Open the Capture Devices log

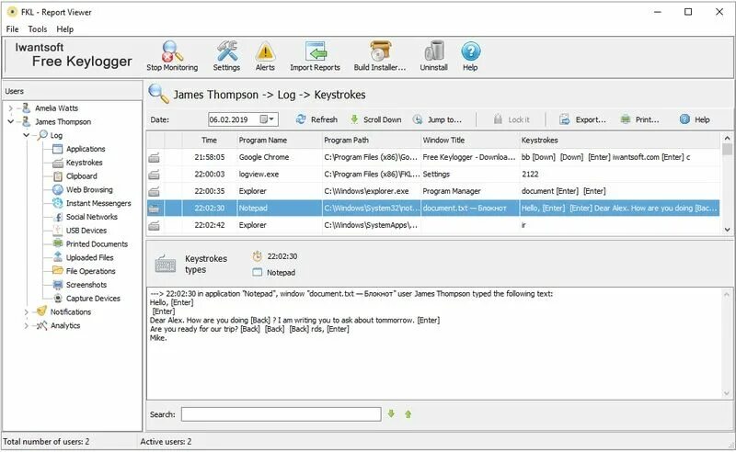(x=93, y=299)
